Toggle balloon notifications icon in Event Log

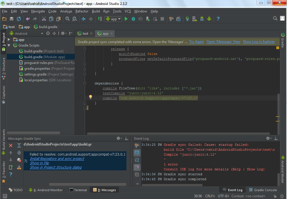137,153
